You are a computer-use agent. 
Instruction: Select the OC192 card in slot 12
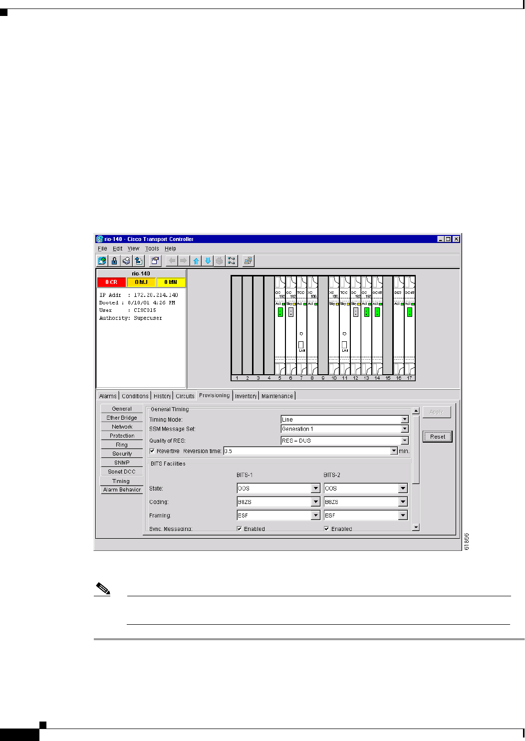pos(356,325)
